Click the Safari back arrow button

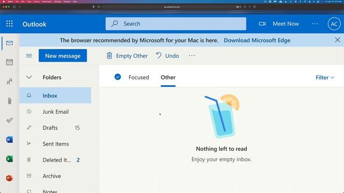click(x=20, y=7)
